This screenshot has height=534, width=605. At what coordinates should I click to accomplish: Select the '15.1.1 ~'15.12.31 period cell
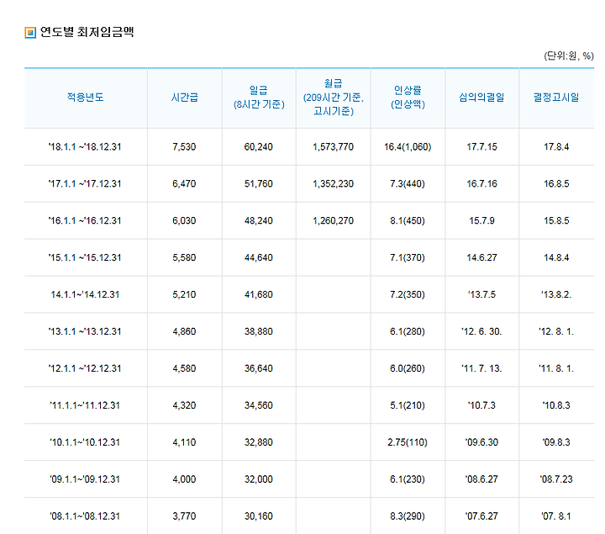85,258
